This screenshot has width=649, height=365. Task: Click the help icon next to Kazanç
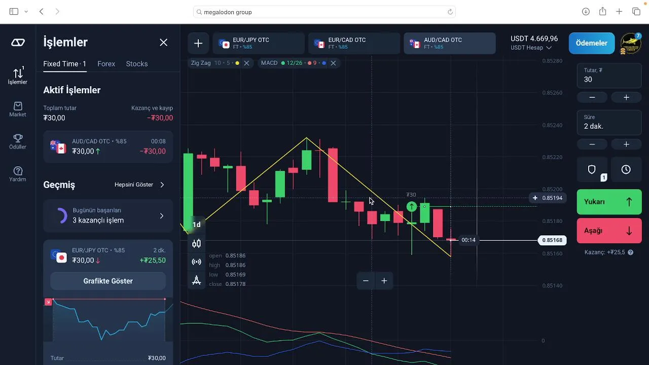click(631, 252)
